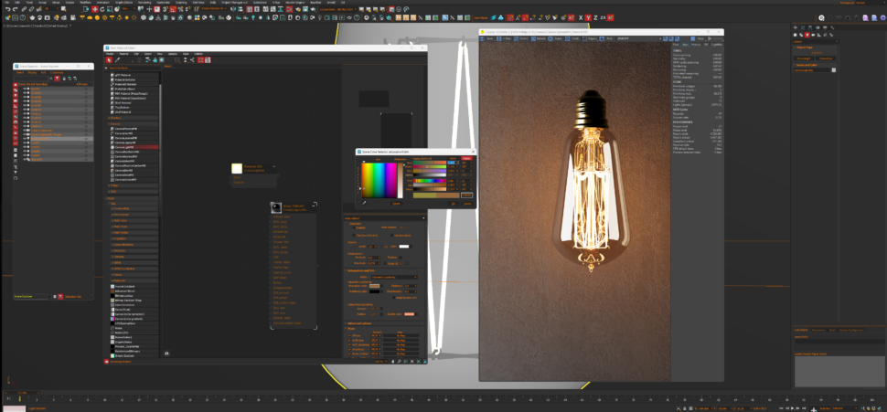Click the X axis constraint icon
Screen dimensions: 887x412
(x=581, y=17)
